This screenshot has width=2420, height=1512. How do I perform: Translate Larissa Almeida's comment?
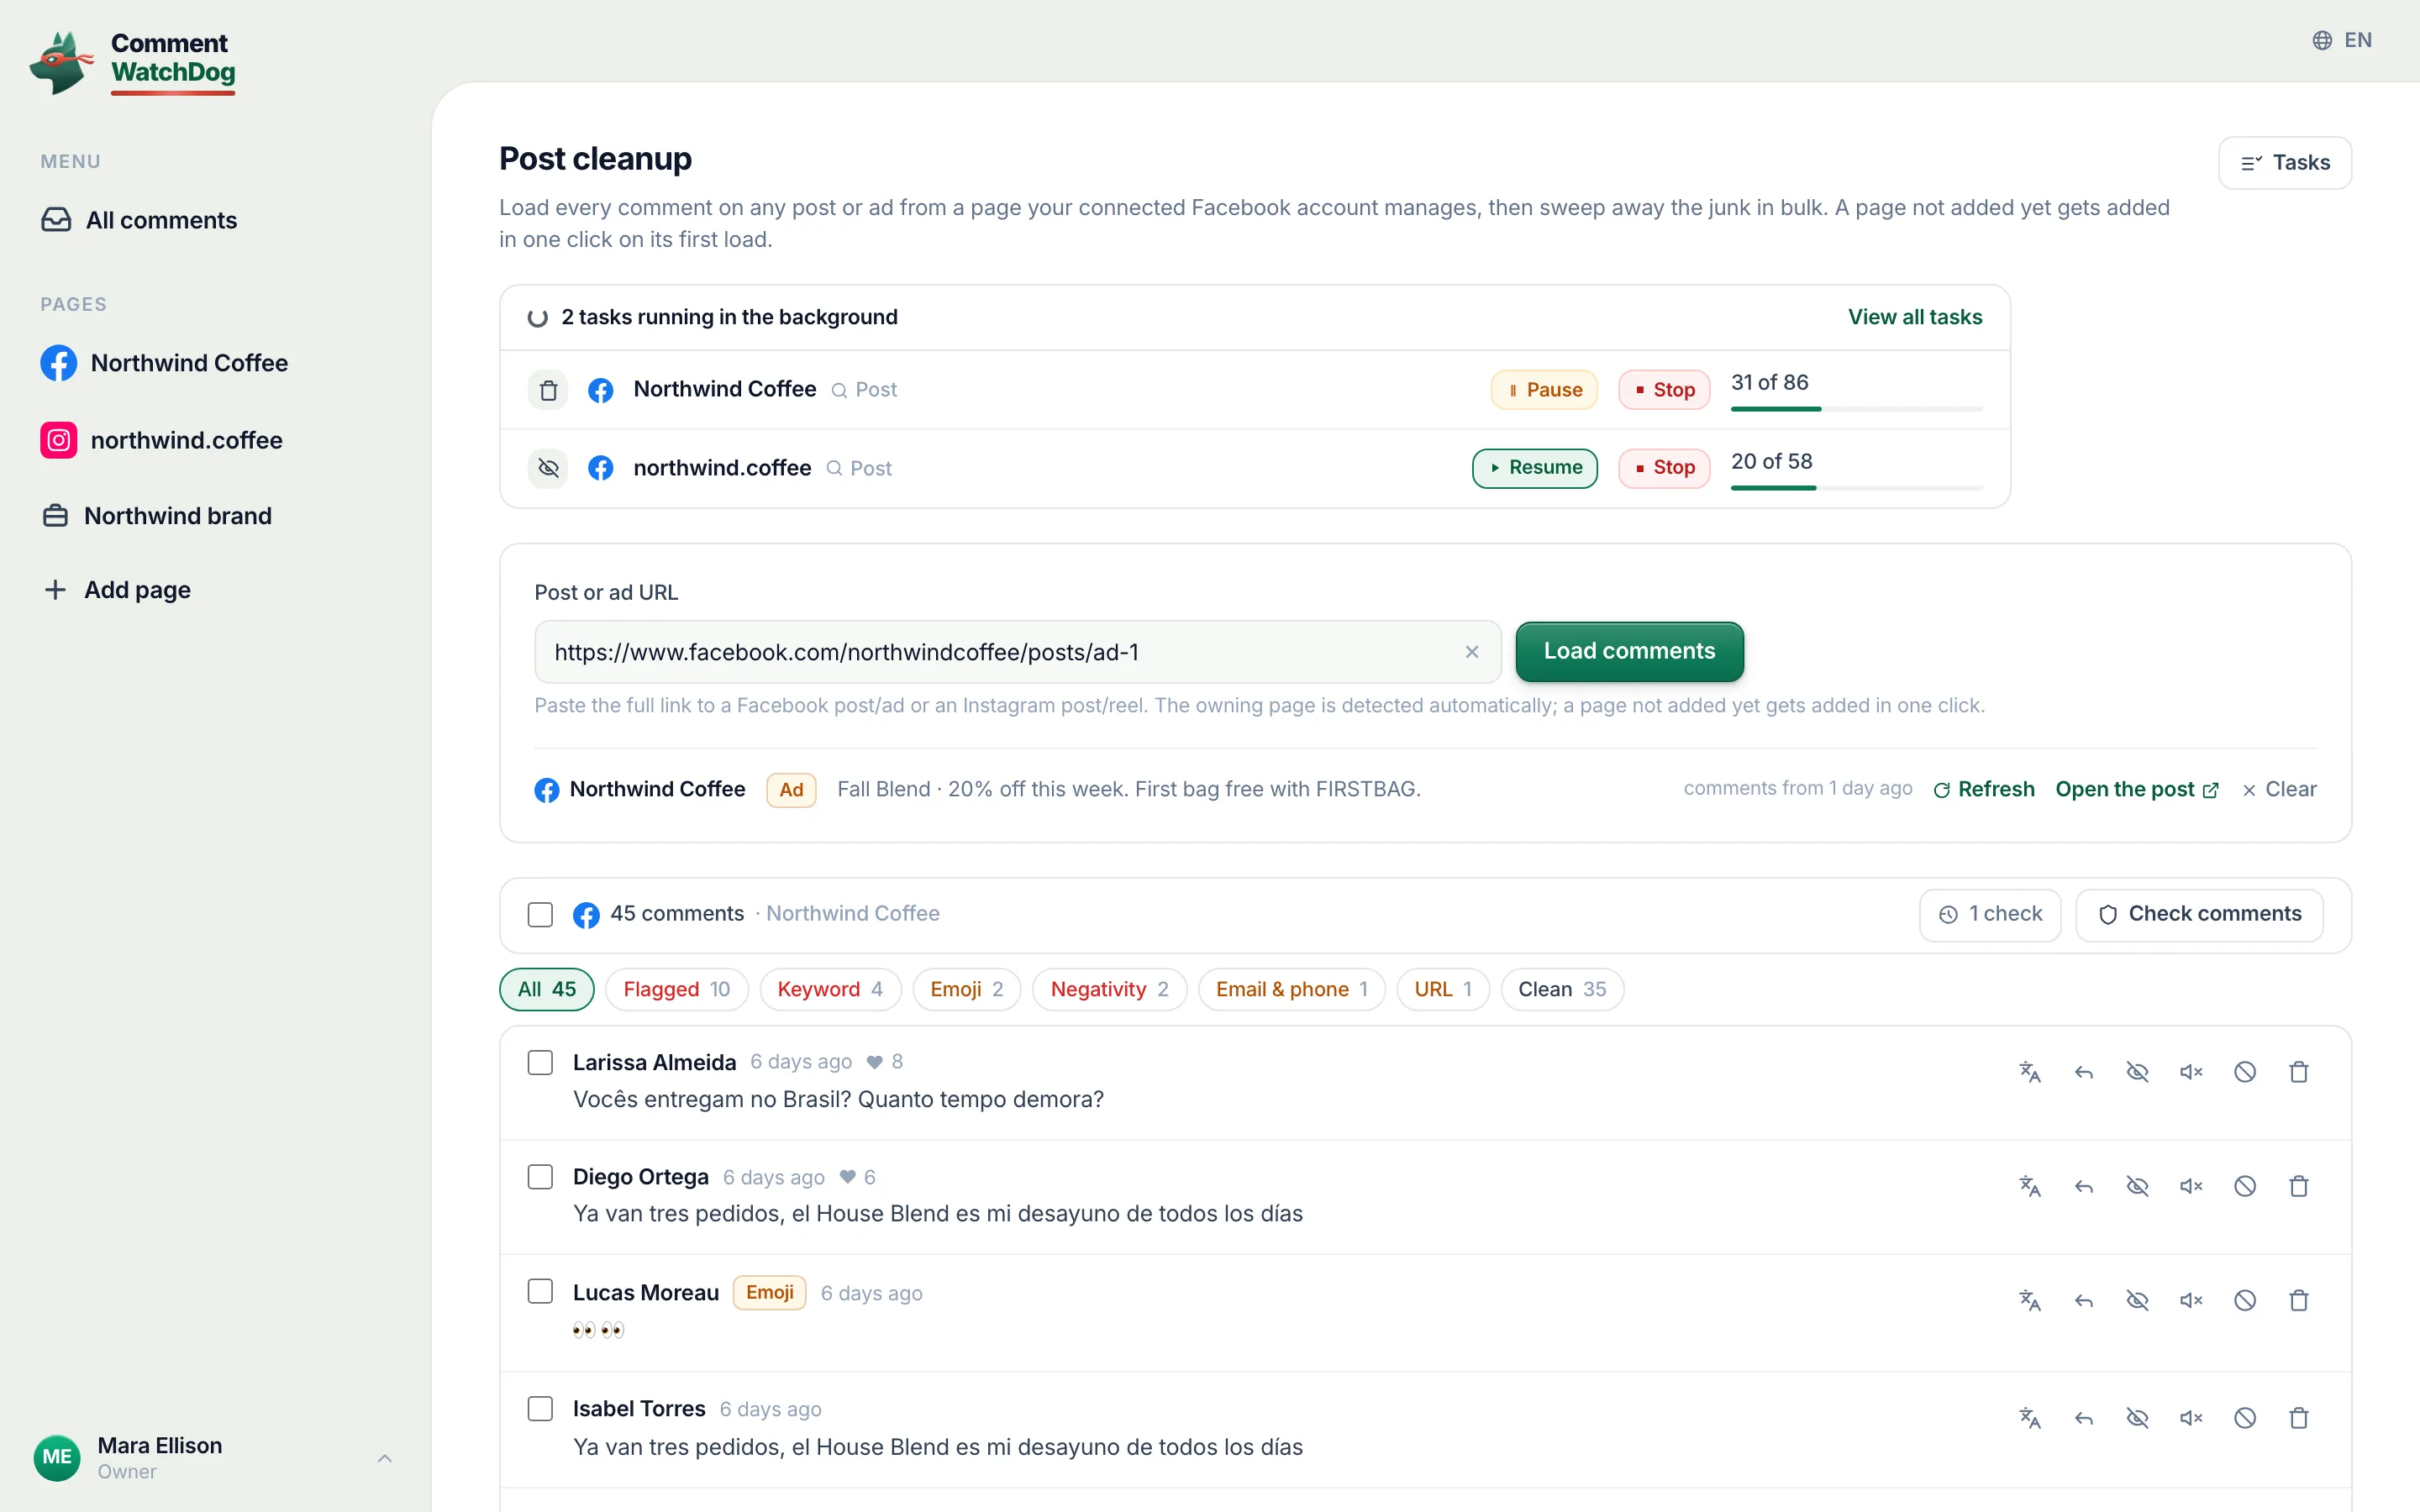tap(2030, 1072)
